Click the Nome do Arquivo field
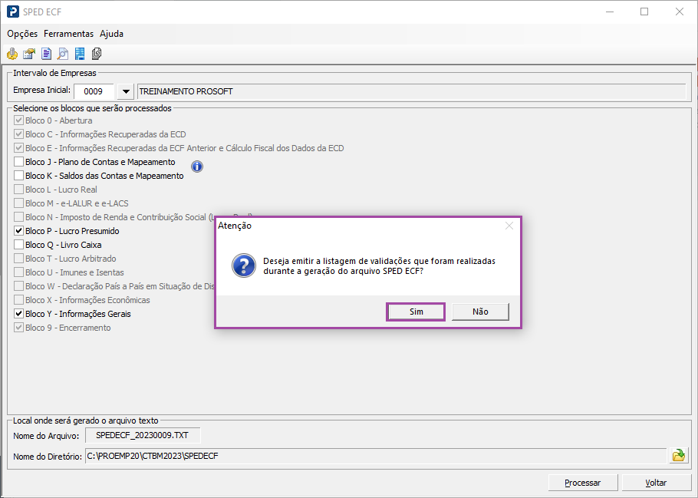 (143, 435)
